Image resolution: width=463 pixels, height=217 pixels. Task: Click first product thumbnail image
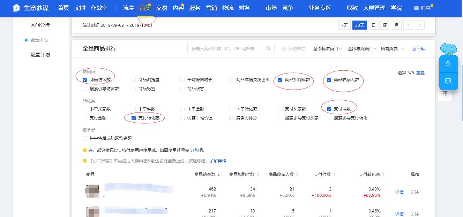pyautogui.click(x=92, y=191)
